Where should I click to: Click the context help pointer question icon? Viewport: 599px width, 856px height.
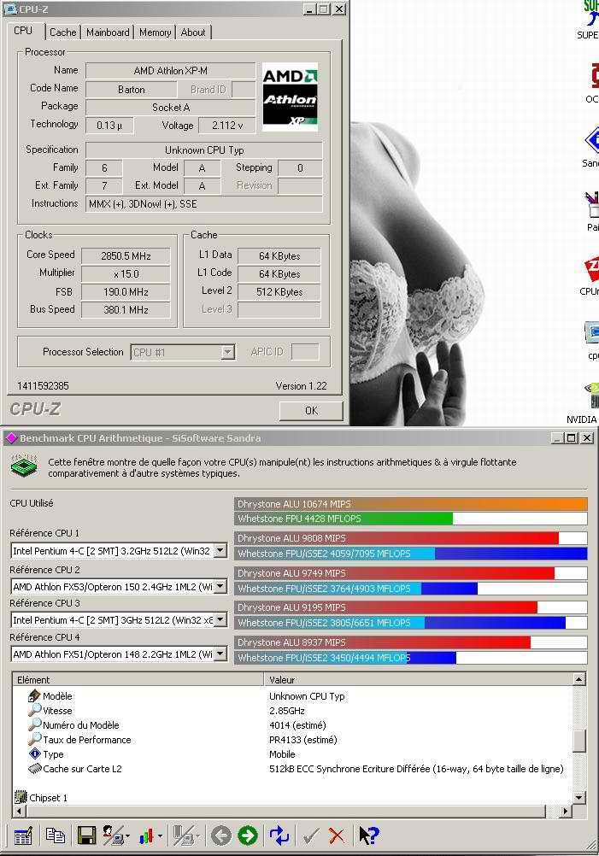pyautogui.click(x=368, y=835)
